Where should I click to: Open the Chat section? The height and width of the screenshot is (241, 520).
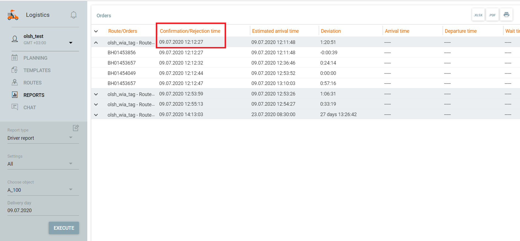[x=30, y=108]
